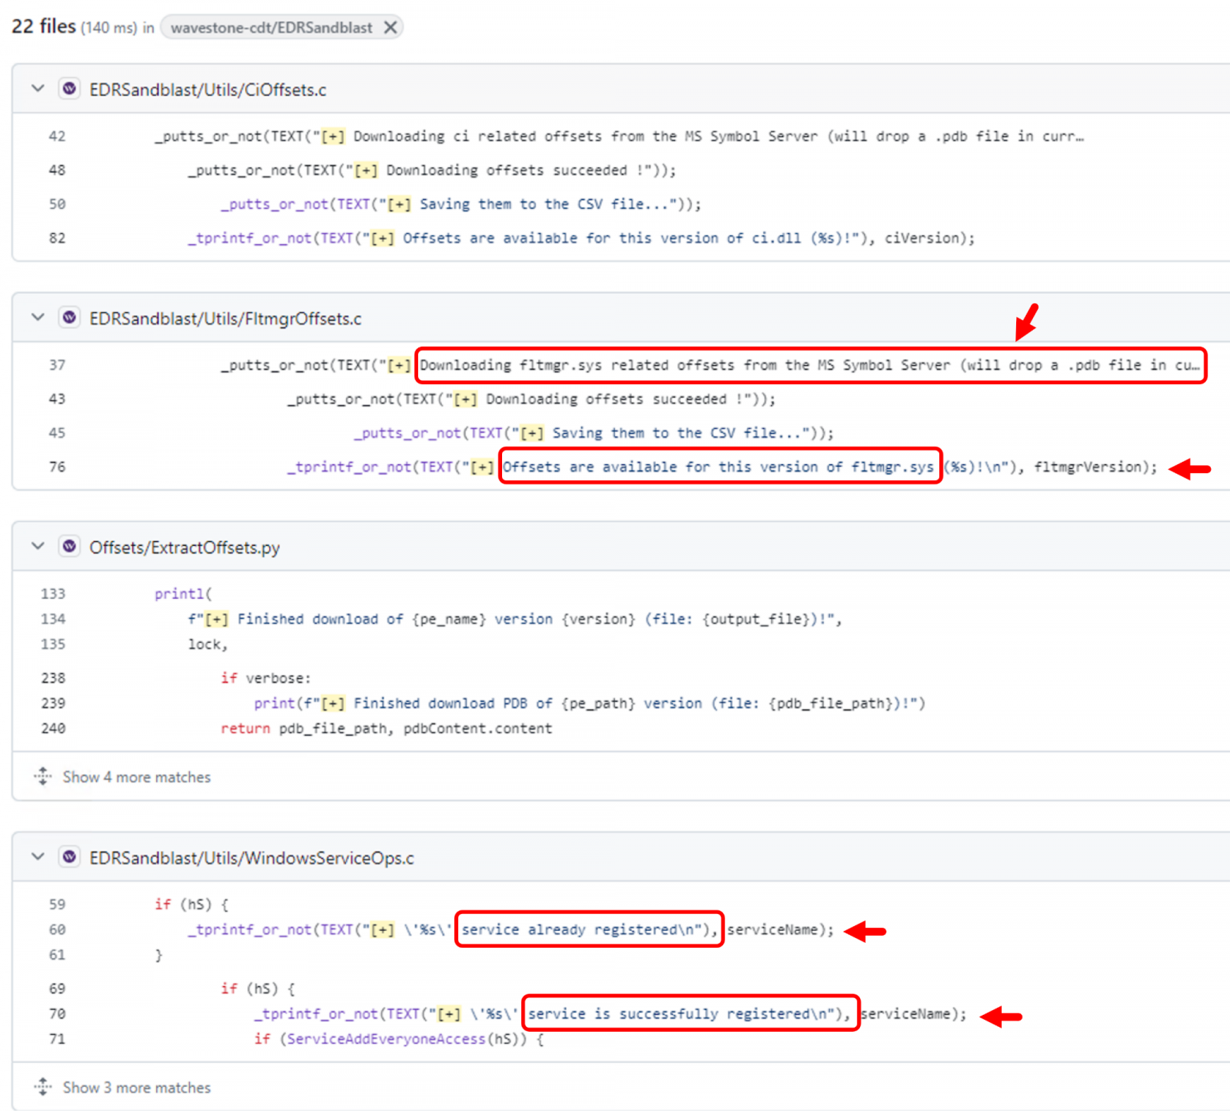Screen dimensions: 1230x1111
Task: Open the EDRSandblast/Utils/CiOffsets.c file link
Action: click(209, 89)
